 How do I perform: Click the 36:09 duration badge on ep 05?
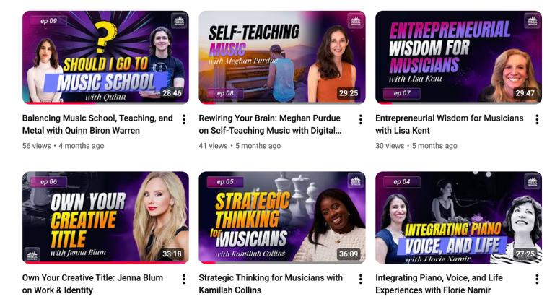349,254
